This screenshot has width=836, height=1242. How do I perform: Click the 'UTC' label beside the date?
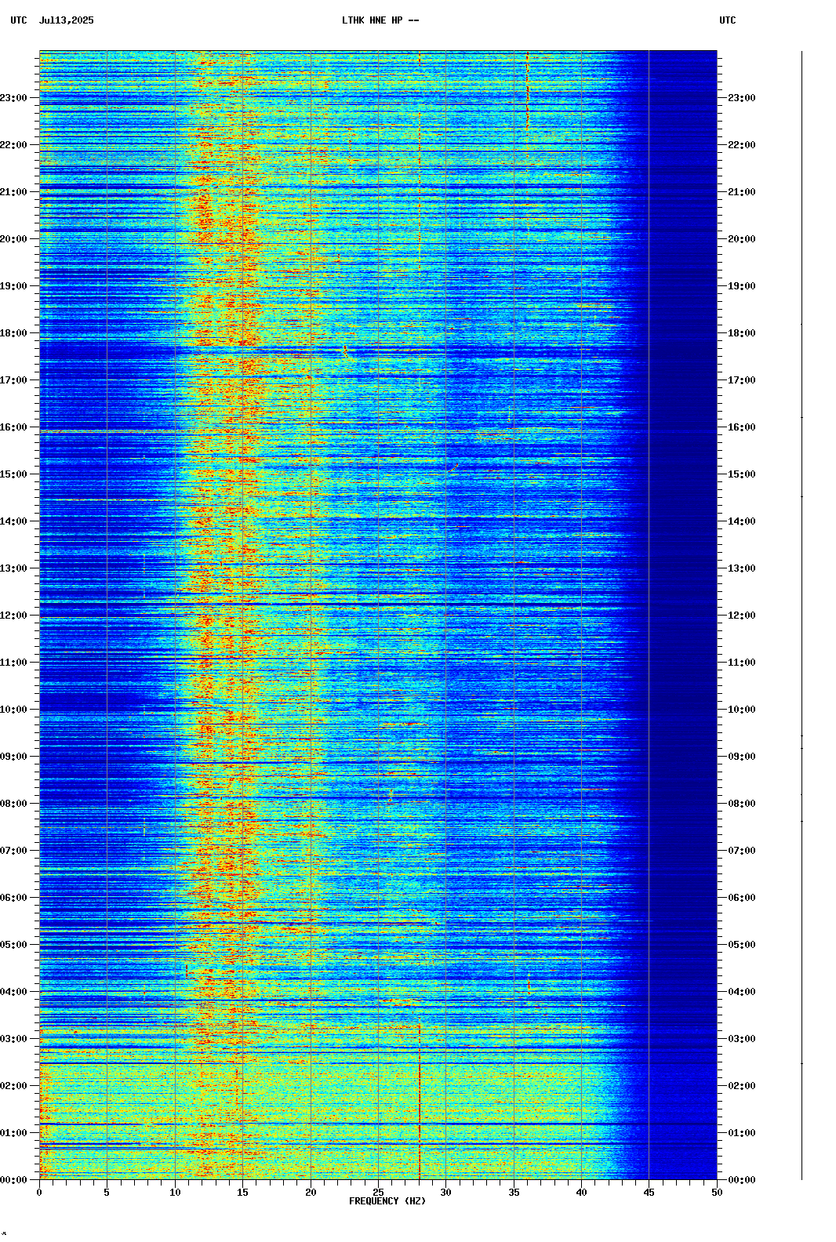(x=19, y=20)
